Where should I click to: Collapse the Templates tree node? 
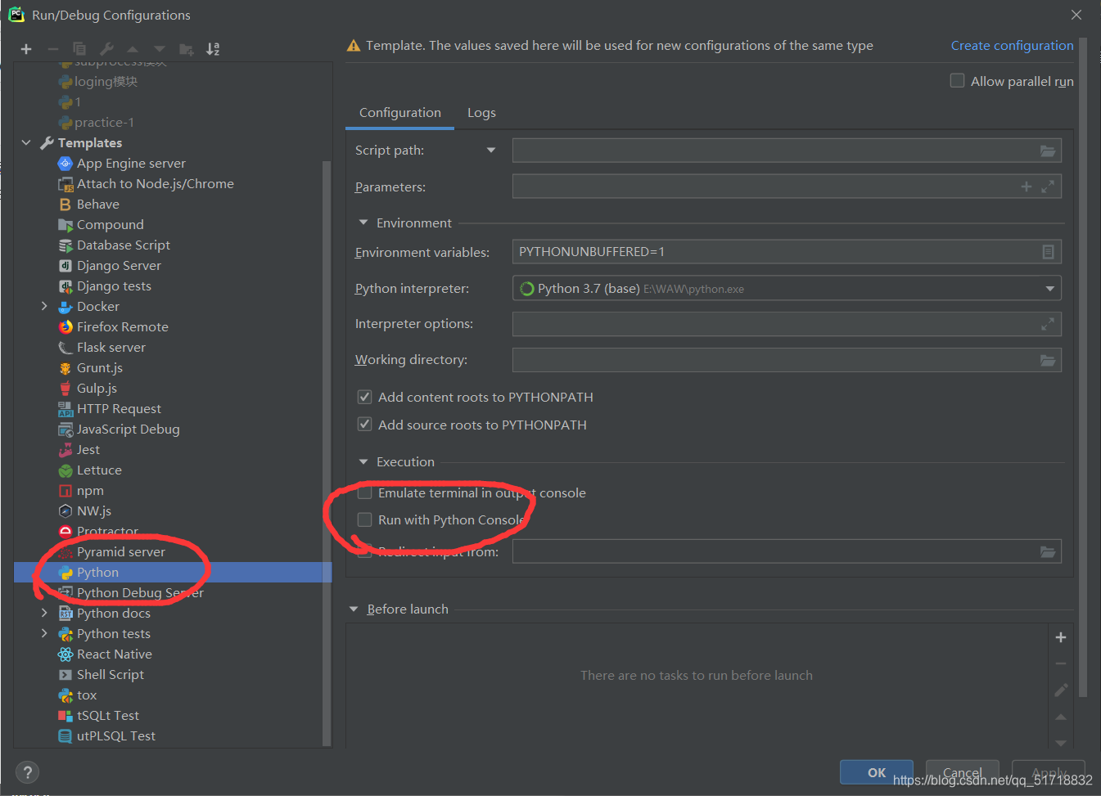pyautogui.click(x=26, y=143)
